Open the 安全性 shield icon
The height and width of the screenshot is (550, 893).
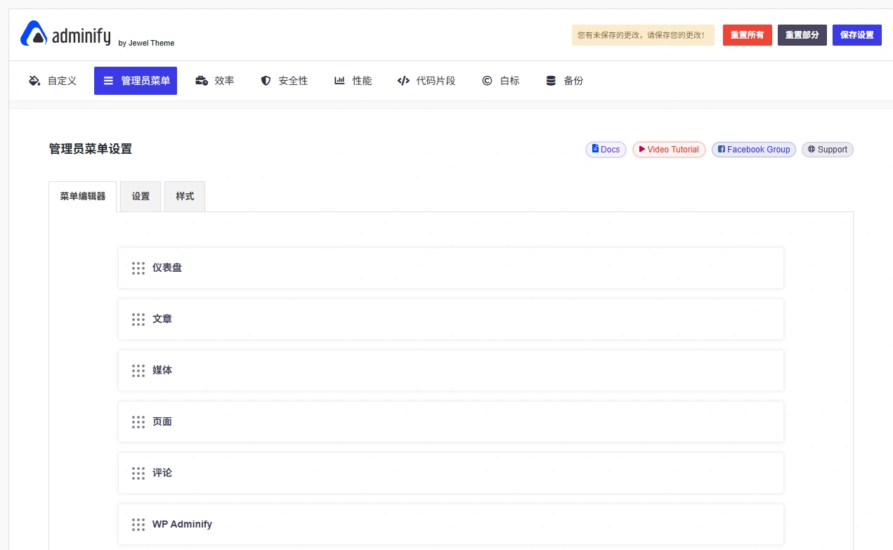[x=266, y=81]
